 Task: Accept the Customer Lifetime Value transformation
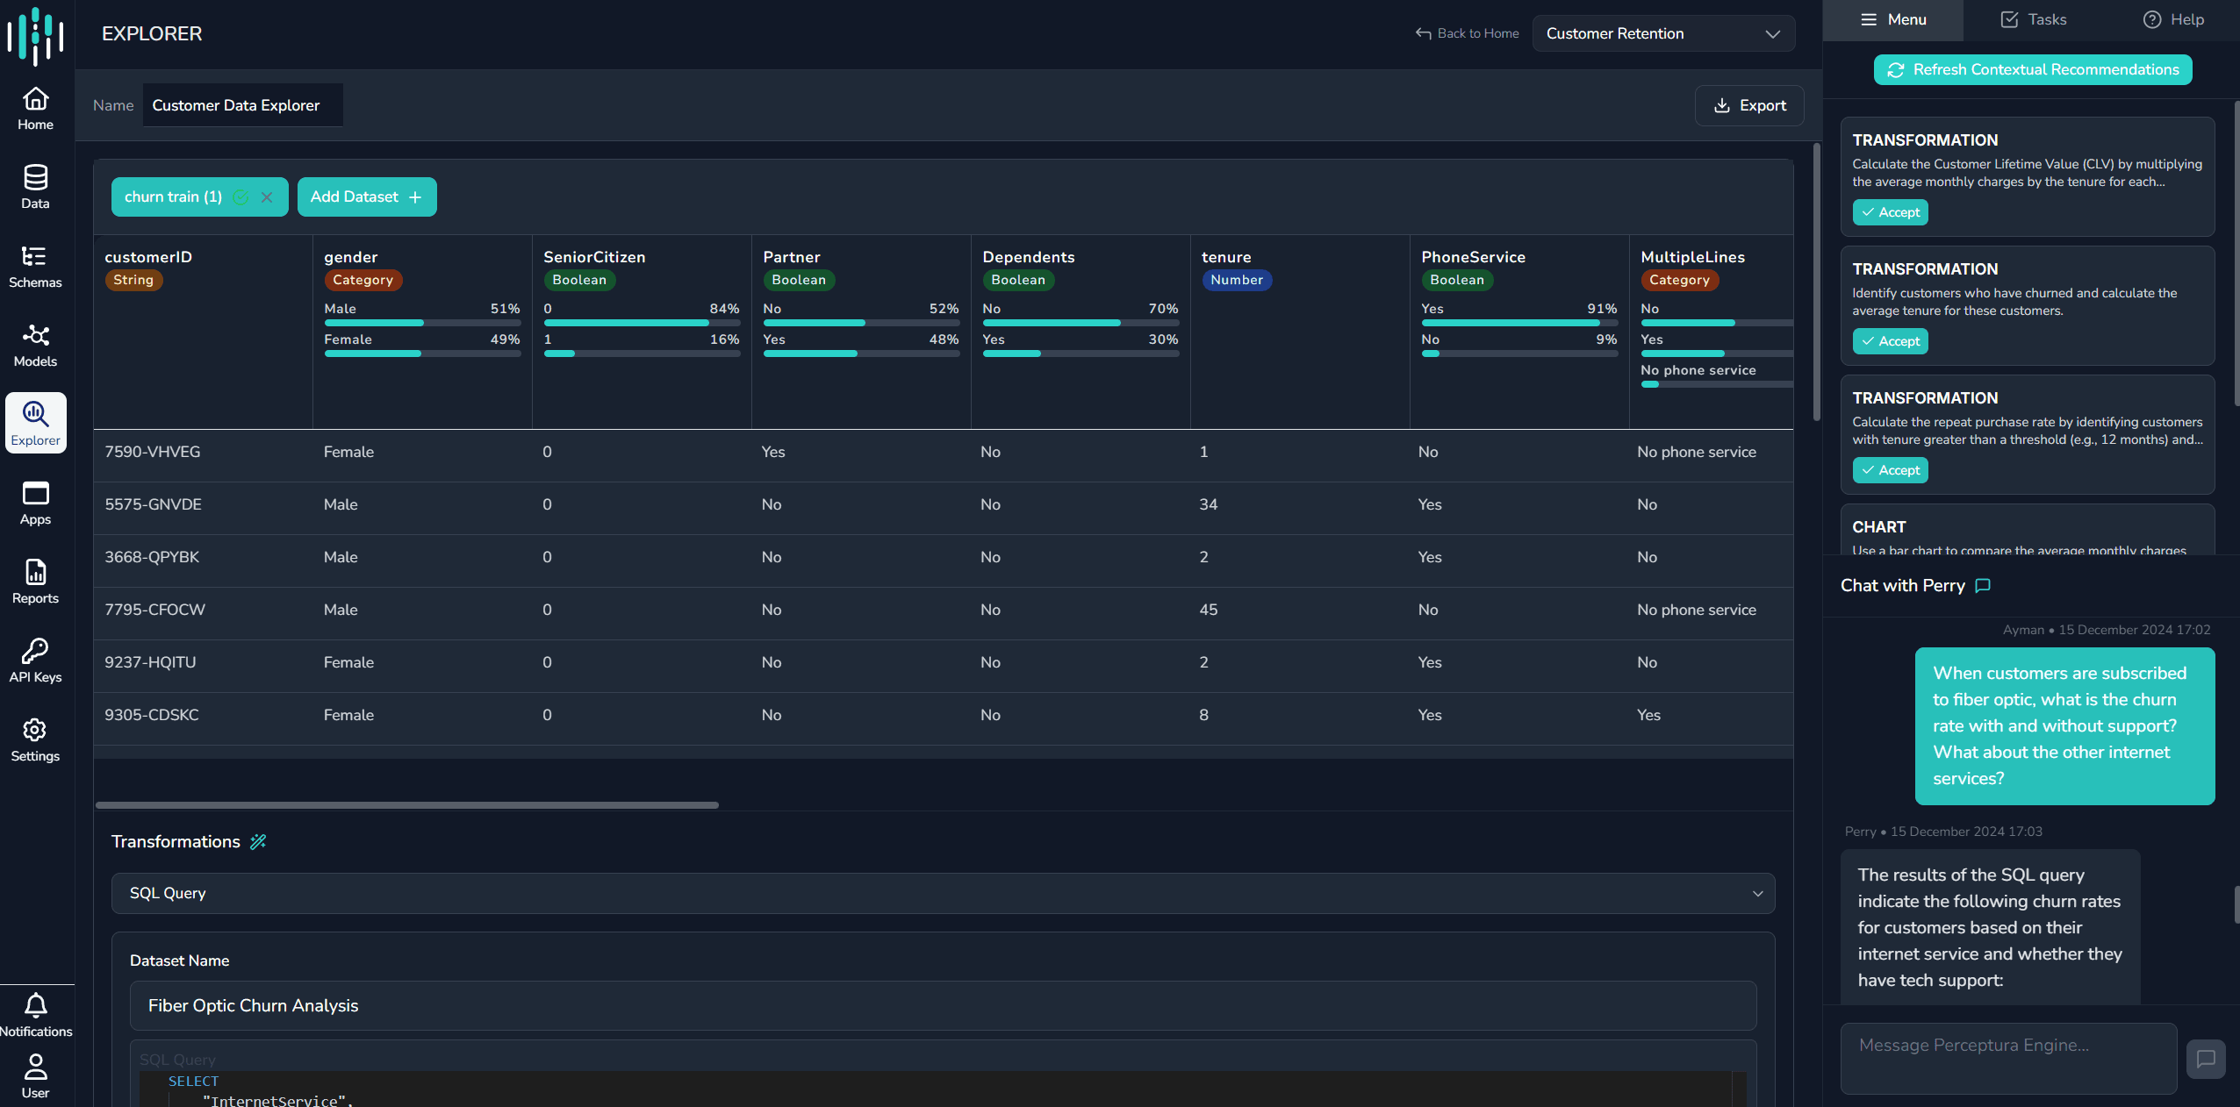(x=1890, y=212)
